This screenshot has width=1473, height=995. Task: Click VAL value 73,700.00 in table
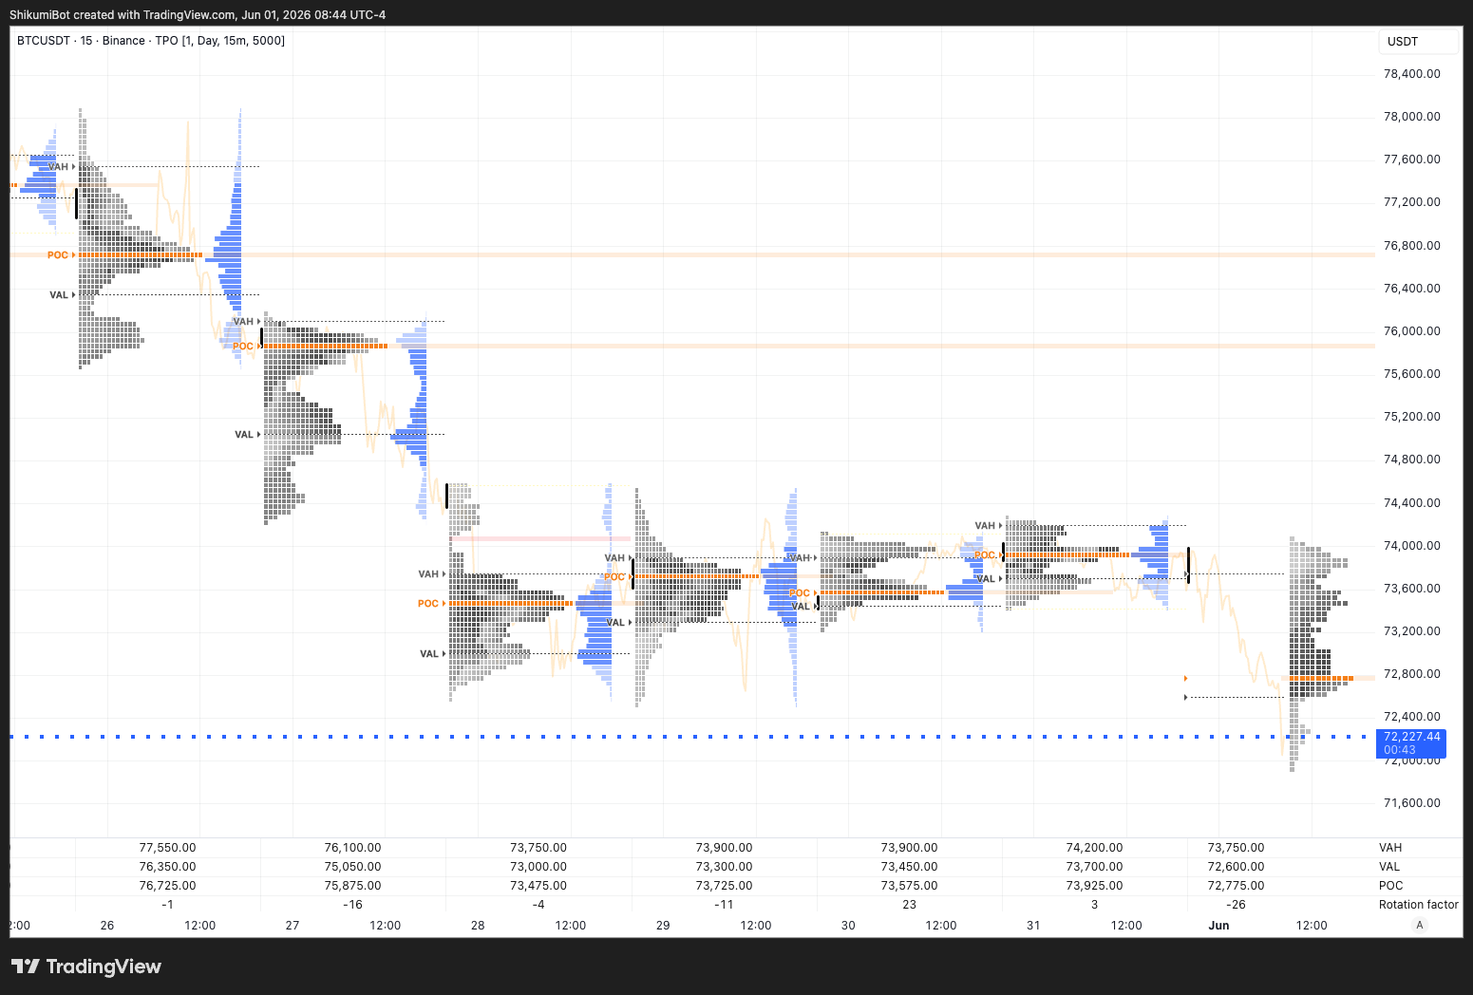click(x=1095, y=867)
